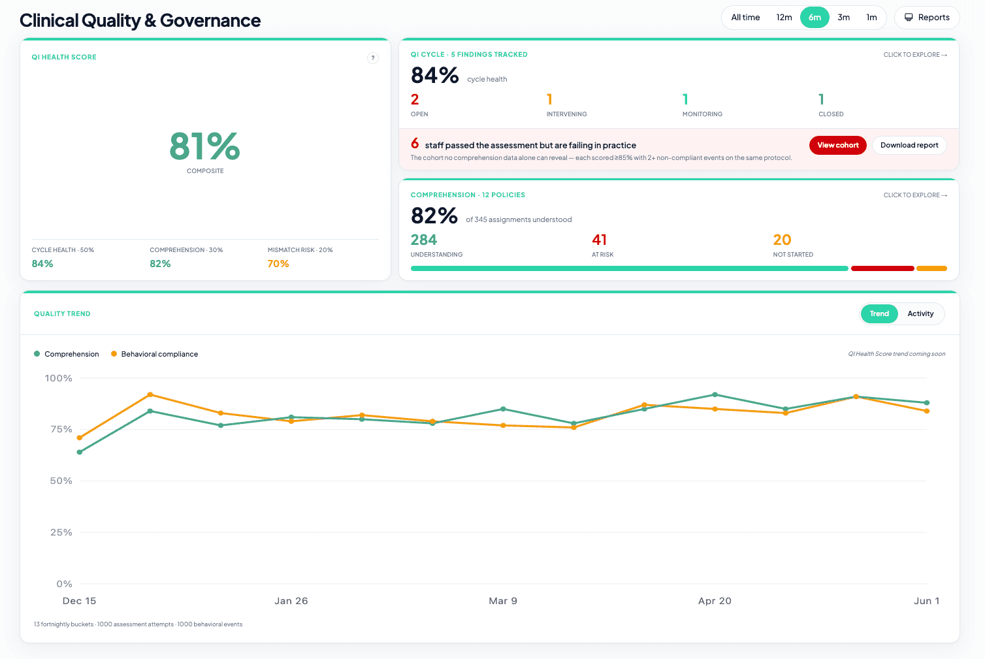
Task: Click Cycle Health 50% weight's 84% value
Action: coord(42,264)
